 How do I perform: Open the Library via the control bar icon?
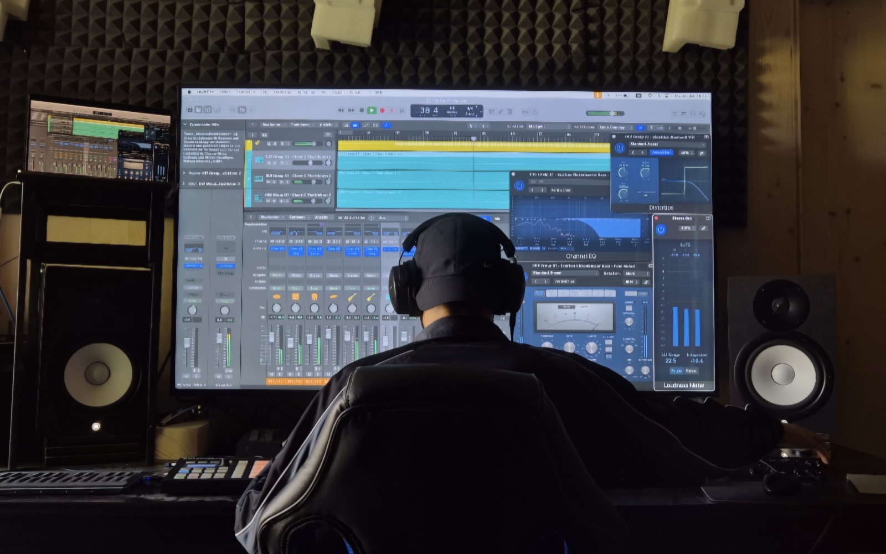point(190,110)
